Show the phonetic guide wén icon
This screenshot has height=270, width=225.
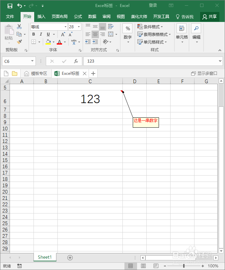(x=74, y=42)
